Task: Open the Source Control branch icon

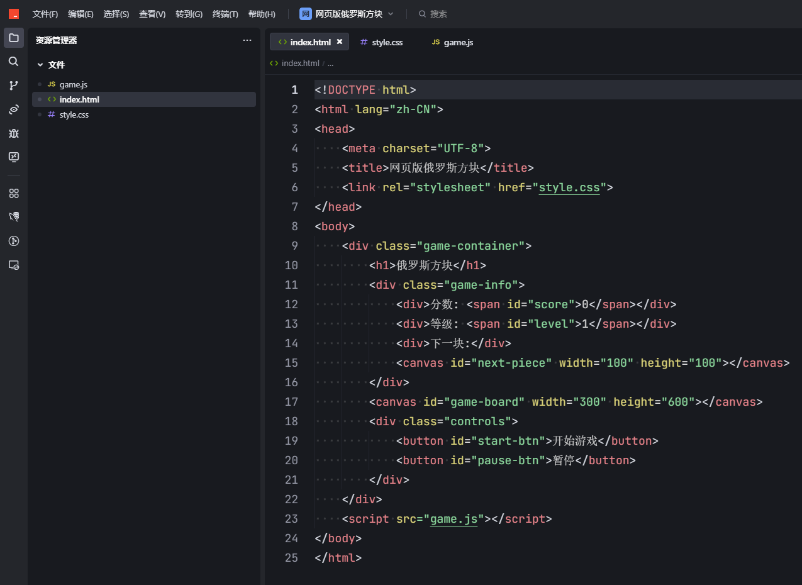Action: (13, 86)
